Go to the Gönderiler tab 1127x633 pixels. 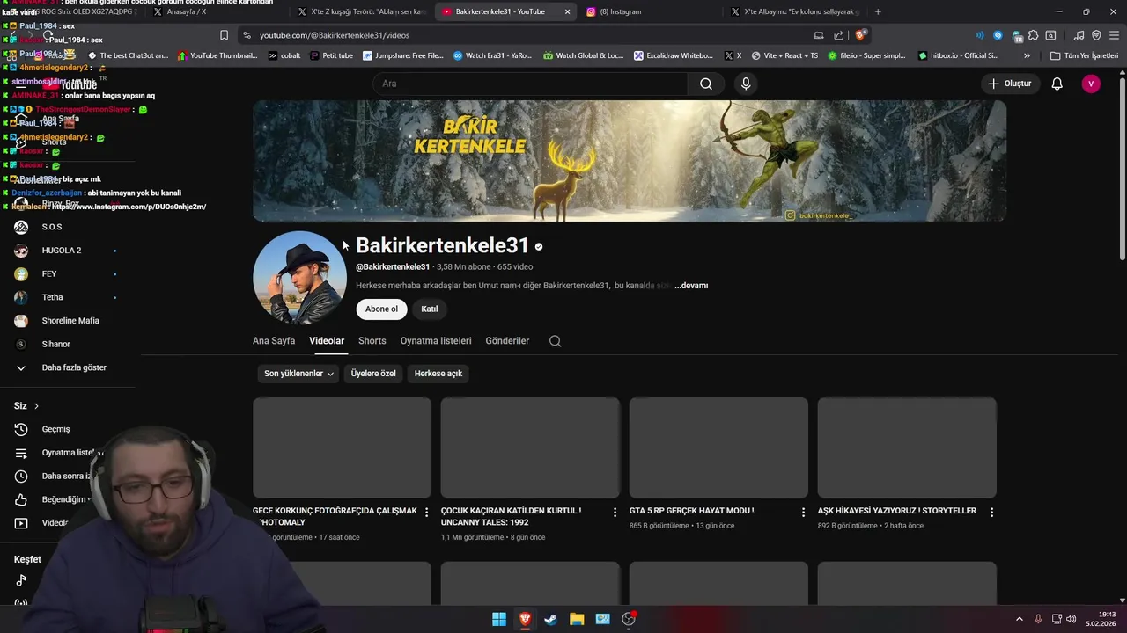507,341
